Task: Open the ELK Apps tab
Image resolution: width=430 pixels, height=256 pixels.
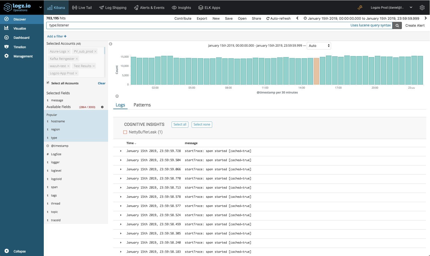Action: [209, 8]
